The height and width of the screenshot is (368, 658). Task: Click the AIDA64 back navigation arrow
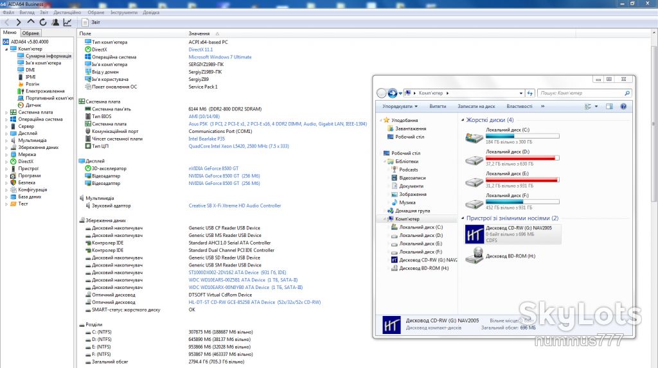tap(6, 22)
